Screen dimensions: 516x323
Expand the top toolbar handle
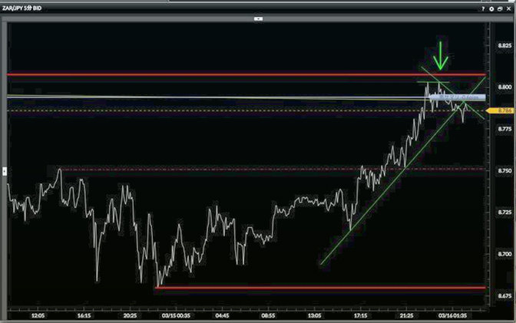click(259, 17)
